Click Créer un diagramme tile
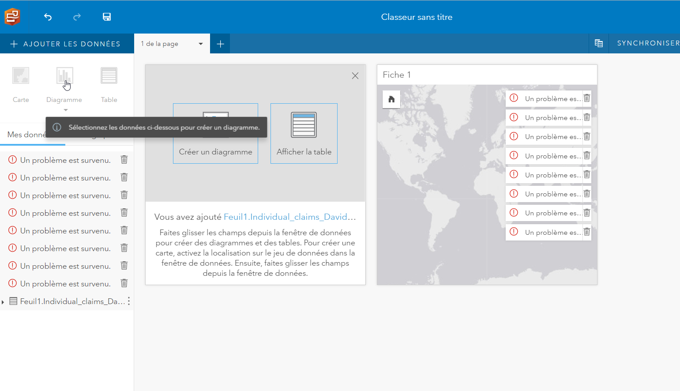The width and height of the screenshot is (680, 391). 215,133
